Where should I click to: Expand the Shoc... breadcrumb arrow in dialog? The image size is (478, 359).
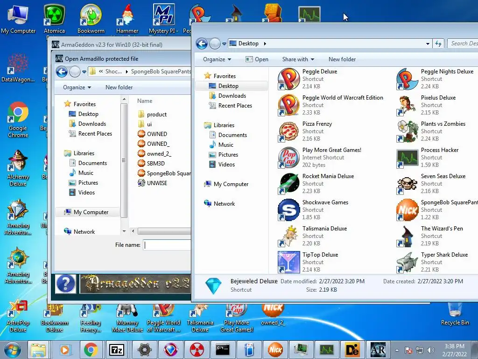click(127, 72)
